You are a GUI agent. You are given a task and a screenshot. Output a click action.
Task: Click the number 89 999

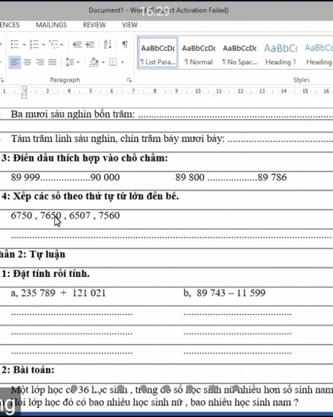pyautogui.click(x=25, y=178)
